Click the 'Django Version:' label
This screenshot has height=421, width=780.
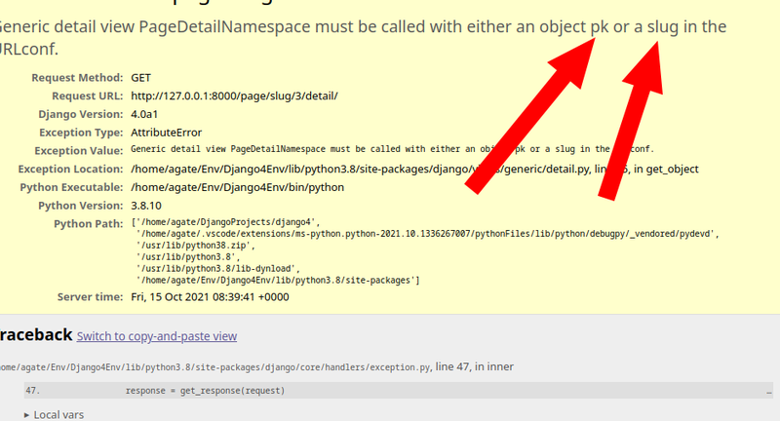(x=81, y=114)
